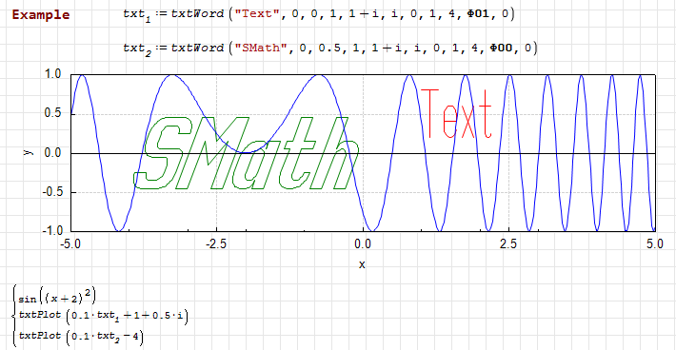Click the red "Text" label in plot

pyautogui.click(x=456, y=113)
